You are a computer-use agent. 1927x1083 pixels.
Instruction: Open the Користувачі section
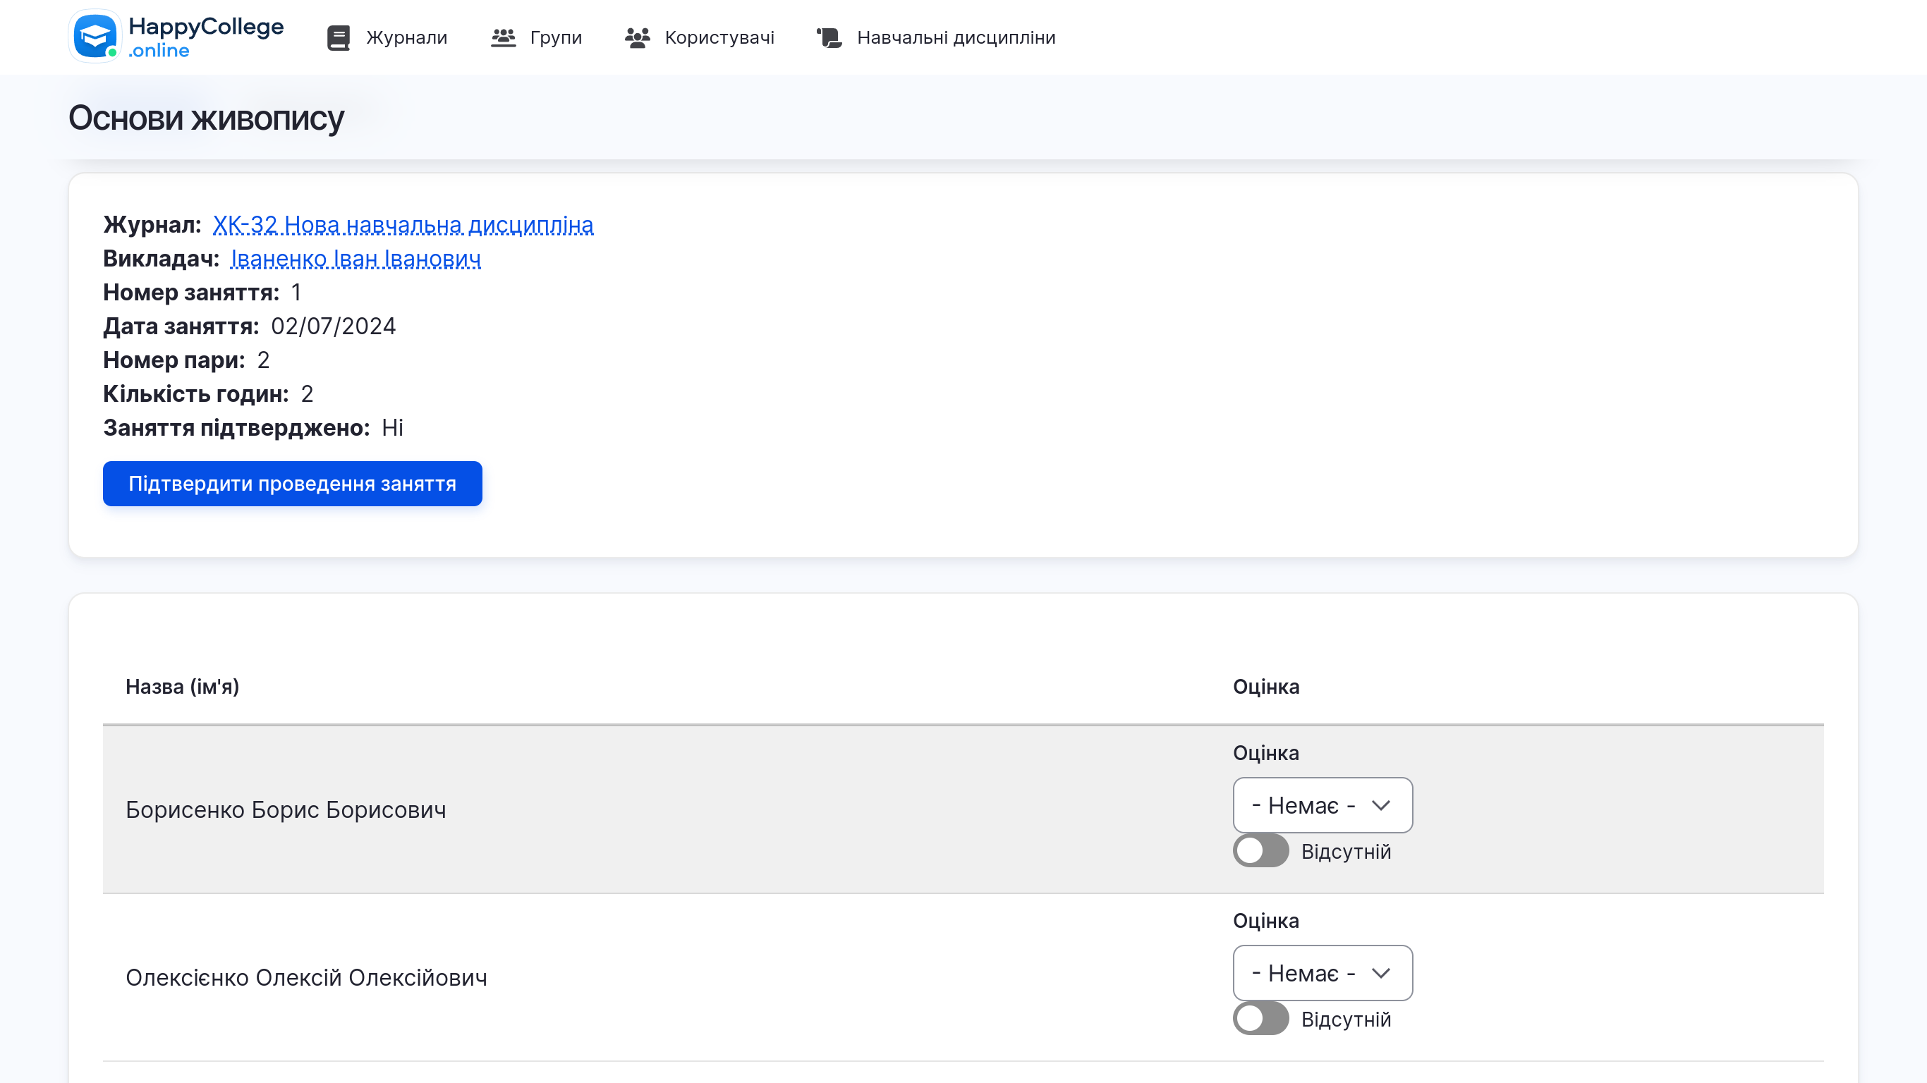[x=720, y=37]
